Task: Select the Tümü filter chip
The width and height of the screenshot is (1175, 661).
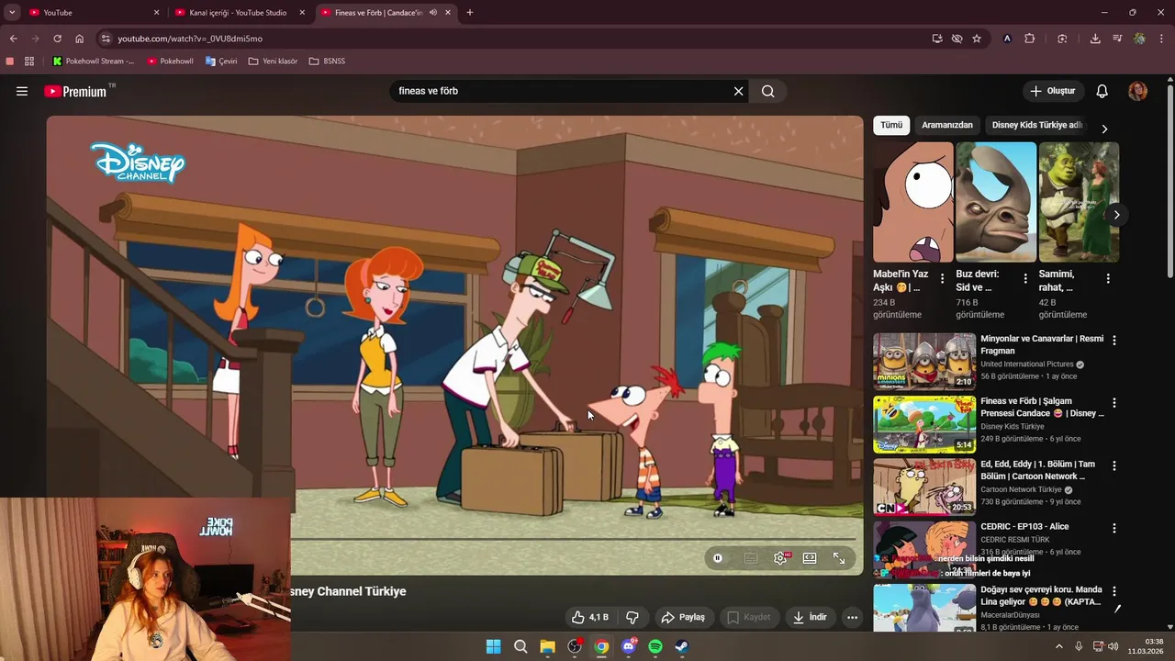Action: point(891,125)
